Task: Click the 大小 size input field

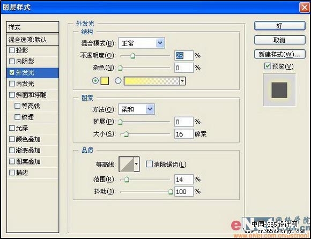Action: (x=184, y=134)
